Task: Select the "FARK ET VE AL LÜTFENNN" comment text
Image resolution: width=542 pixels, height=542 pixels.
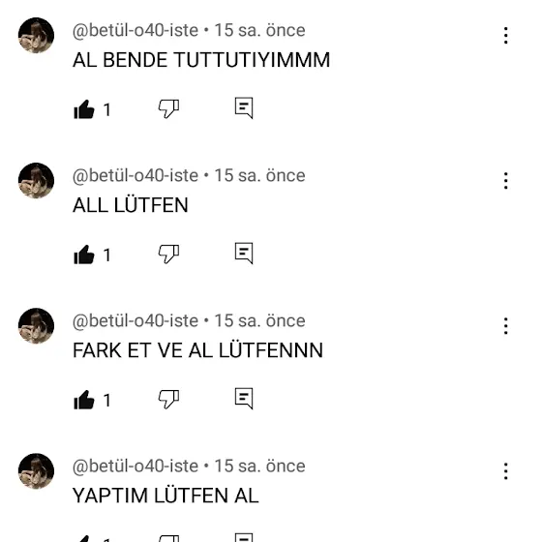Action: (197, 350)
